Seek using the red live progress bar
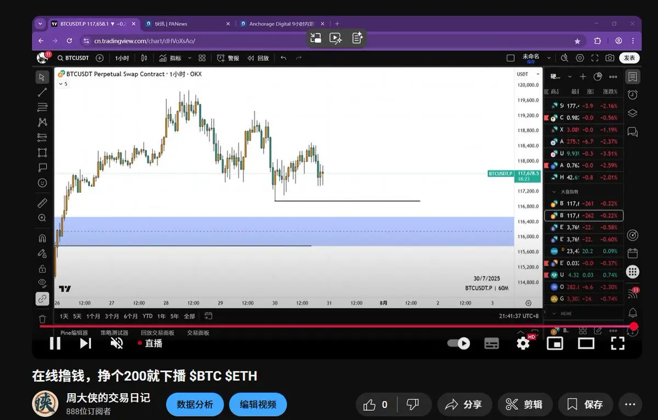Screen dimensions: 658x420 [x=336, y=326]
